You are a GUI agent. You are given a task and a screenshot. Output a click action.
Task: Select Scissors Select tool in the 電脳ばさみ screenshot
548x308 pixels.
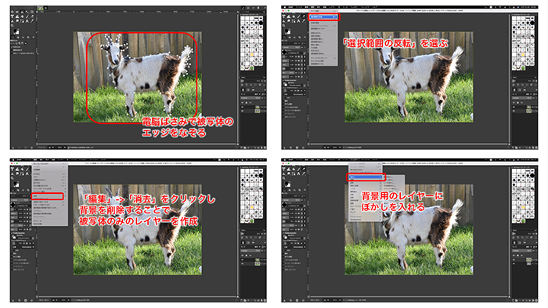tap(22, 12)
